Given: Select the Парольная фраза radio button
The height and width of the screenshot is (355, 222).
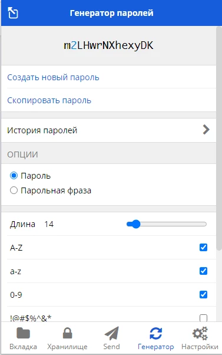Looking at the screenshot, I should [x=14, y=190].
